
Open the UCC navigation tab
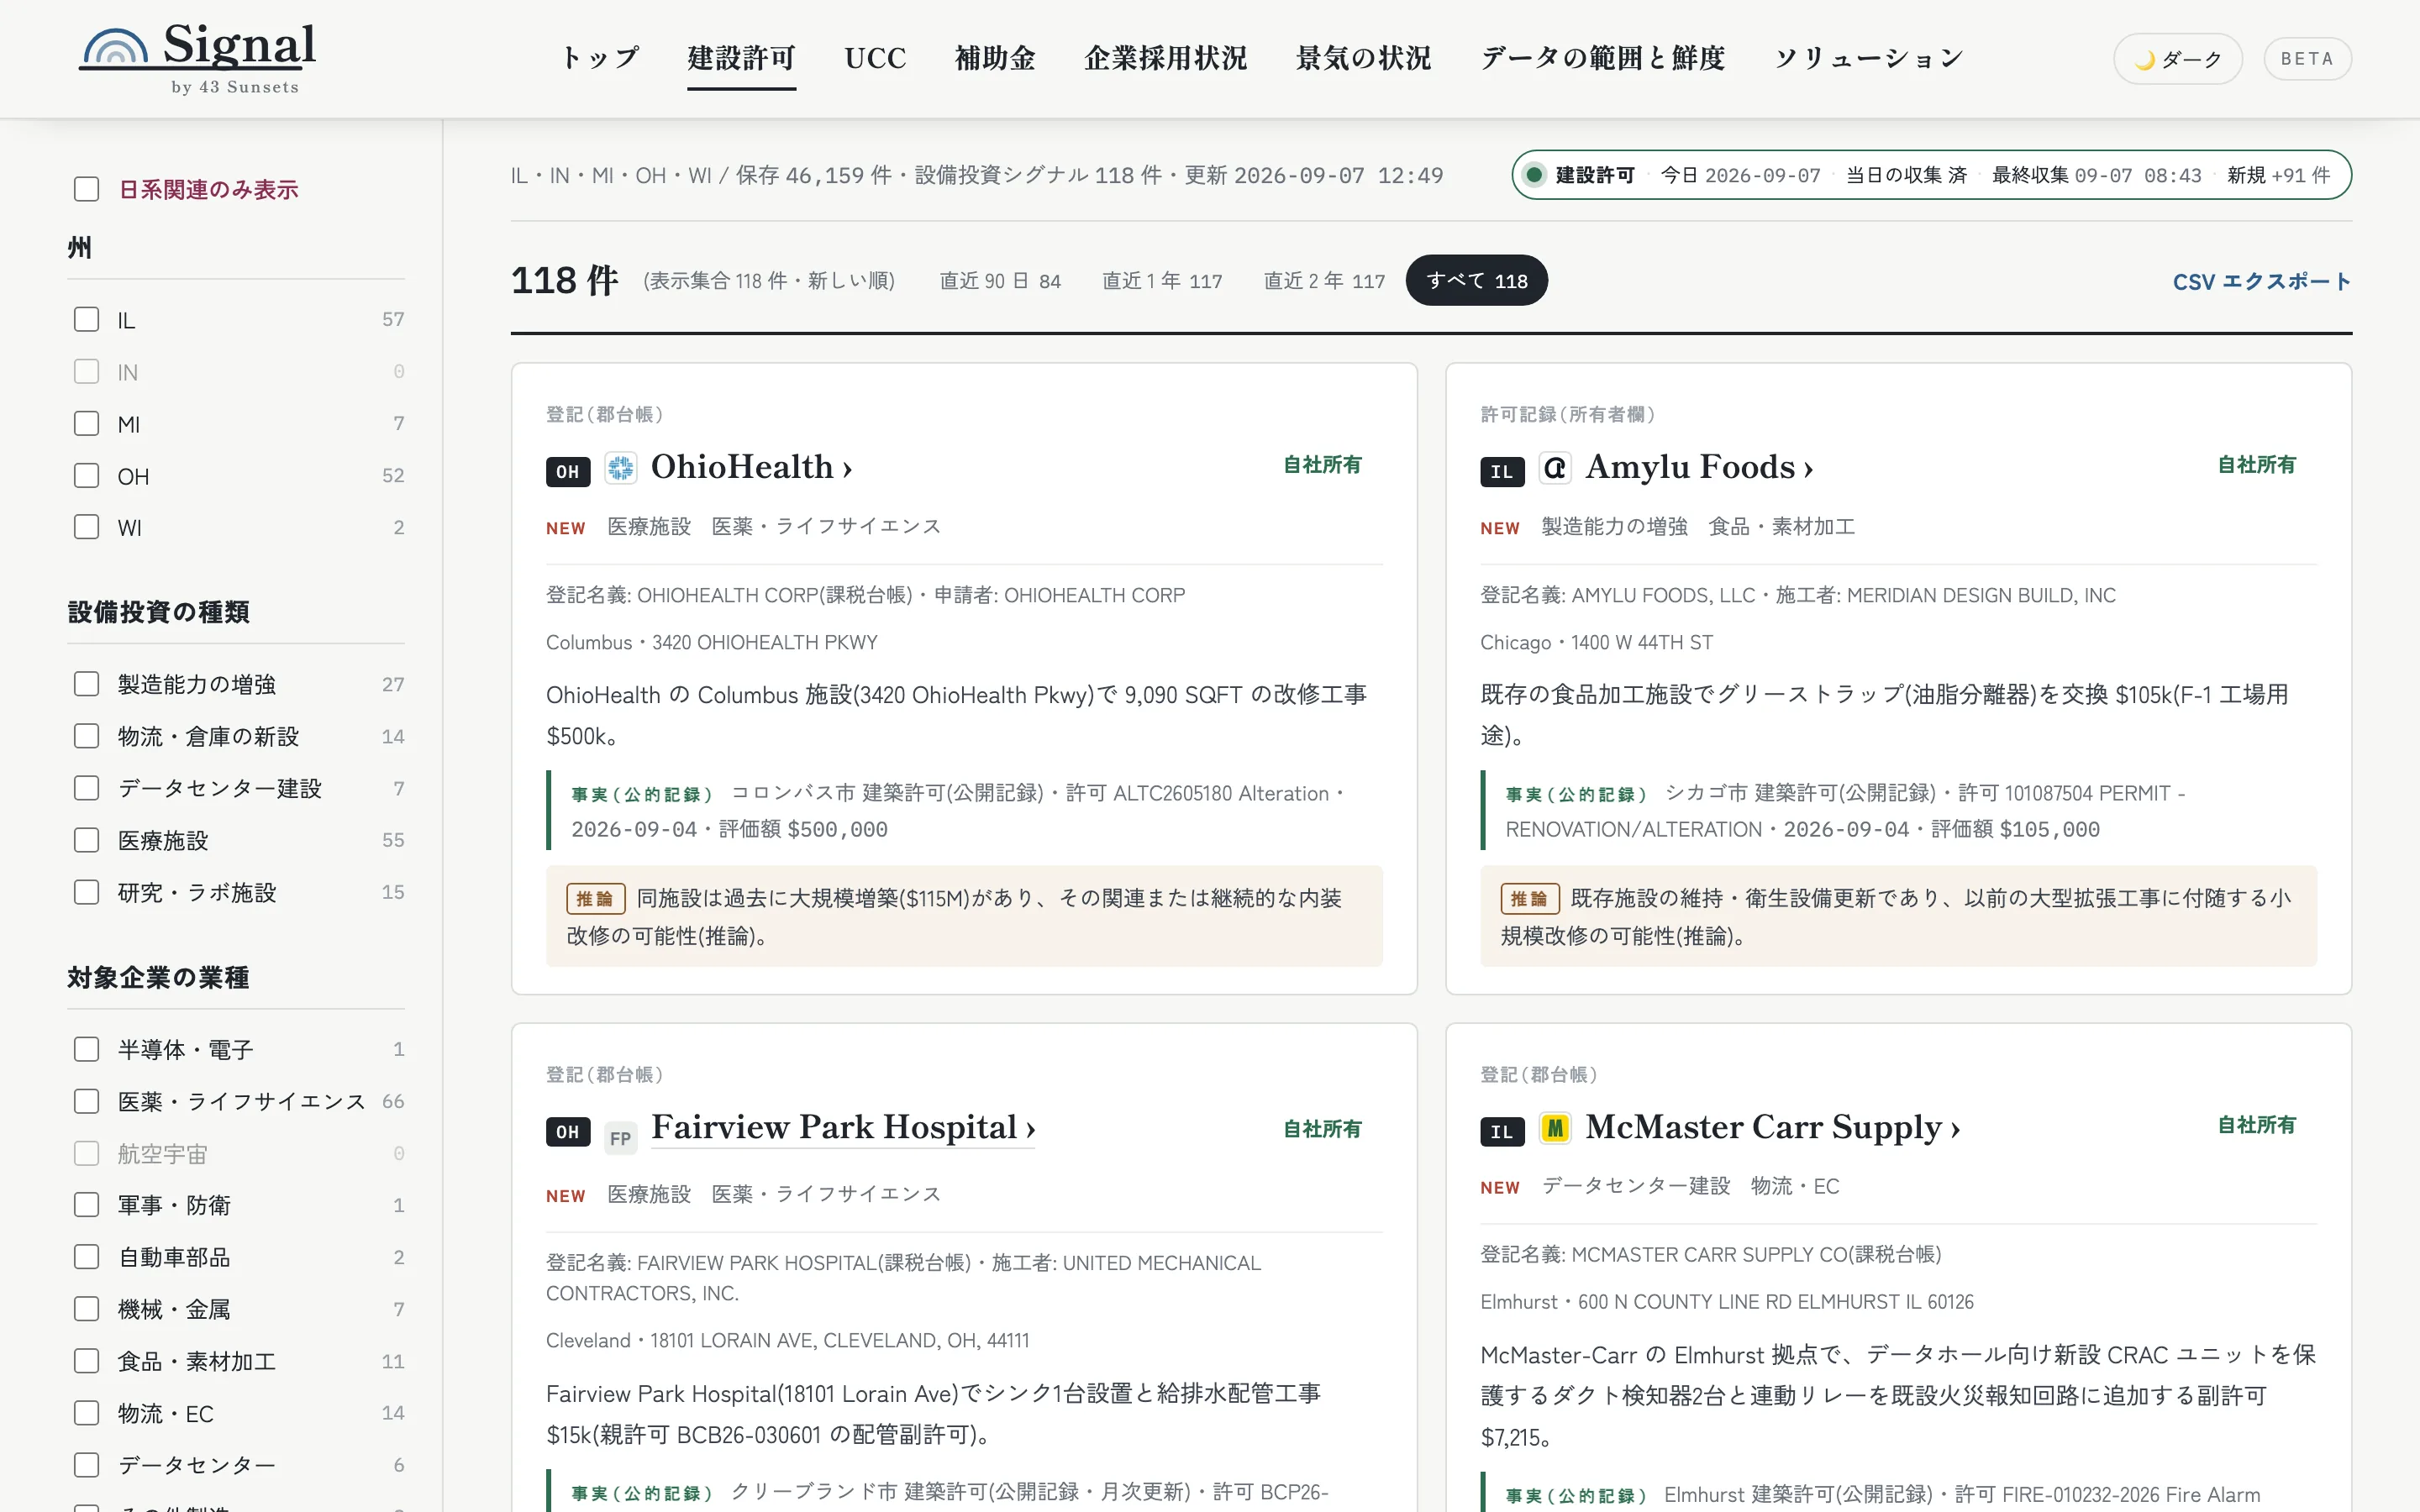[x=875, y=58]
